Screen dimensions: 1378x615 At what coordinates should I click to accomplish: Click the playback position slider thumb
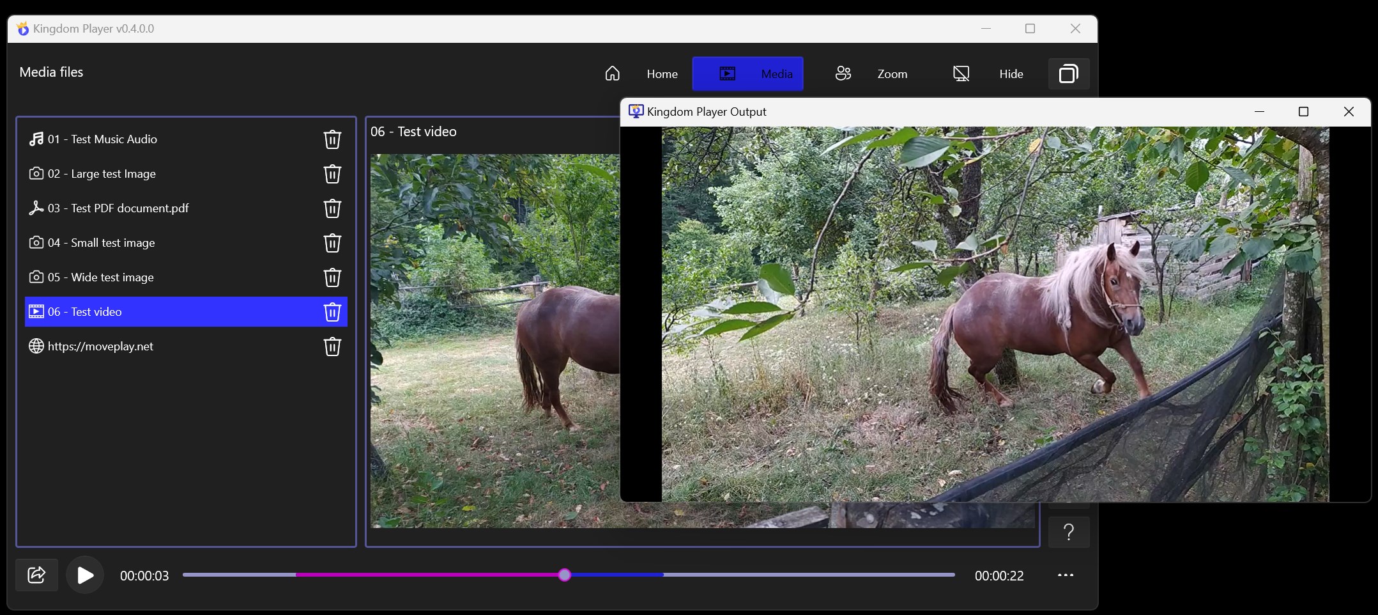[x=564, y=575]
